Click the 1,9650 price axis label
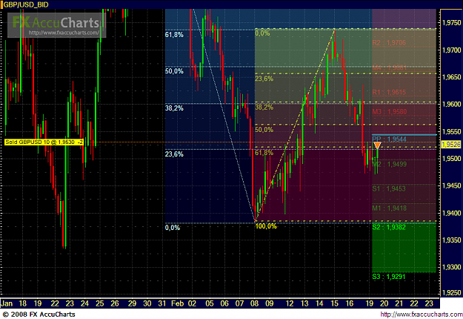 point(452,77)
